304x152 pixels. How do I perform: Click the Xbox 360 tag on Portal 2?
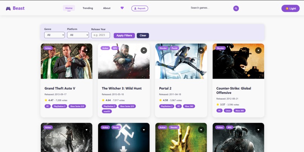189,106
